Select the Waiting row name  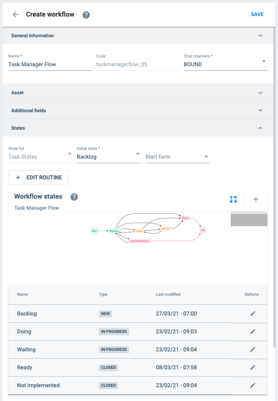click(x=26, y=349)
